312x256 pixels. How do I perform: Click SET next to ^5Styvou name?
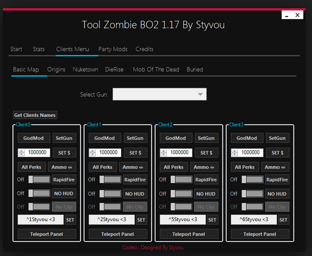click(213, 220)
